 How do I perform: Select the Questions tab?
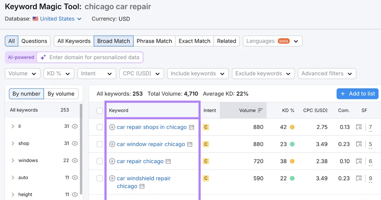(x=34, y=41)
